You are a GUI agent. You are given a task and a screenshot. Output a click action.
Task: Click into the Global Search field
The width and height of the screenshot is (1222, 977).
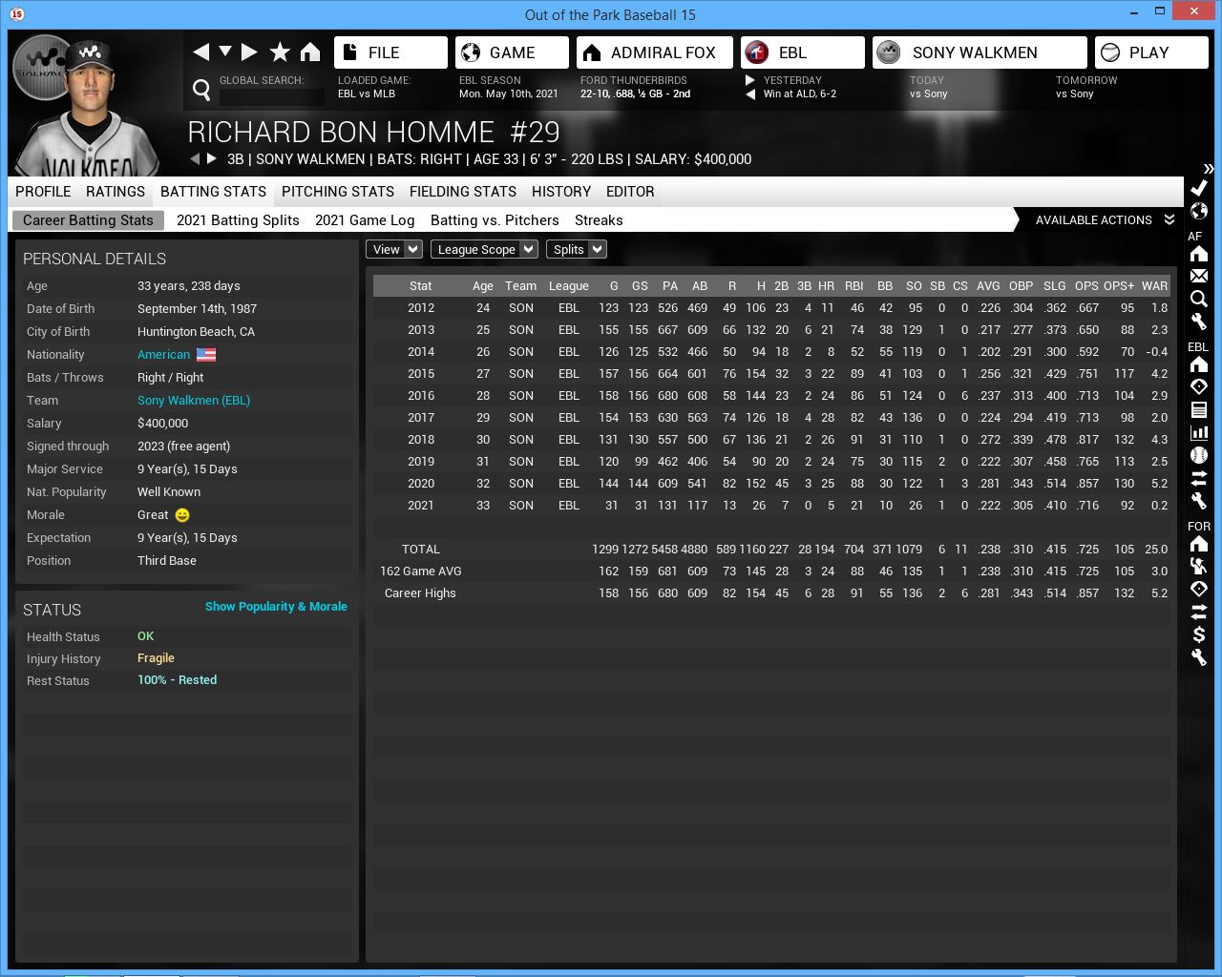272,96
